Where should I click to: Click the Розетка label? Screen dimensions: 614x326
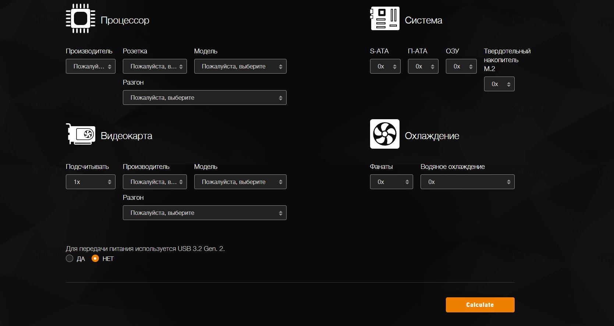click(x=135, y=51)
